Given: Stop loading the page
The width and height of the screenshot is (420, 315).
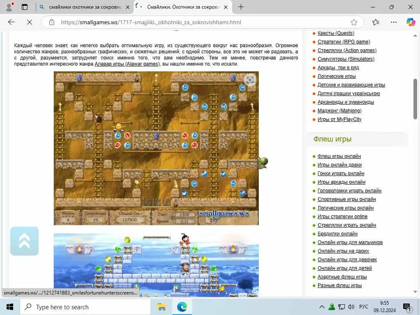Looking at the screenshot, I should 30,22.
